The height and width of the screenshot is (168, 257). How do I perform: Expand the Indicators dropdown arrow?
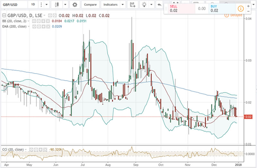(x=122, y=5)
